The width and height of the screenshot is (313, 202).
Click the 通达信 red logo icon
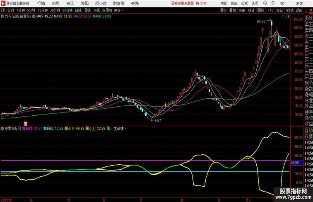coord(3,3)
